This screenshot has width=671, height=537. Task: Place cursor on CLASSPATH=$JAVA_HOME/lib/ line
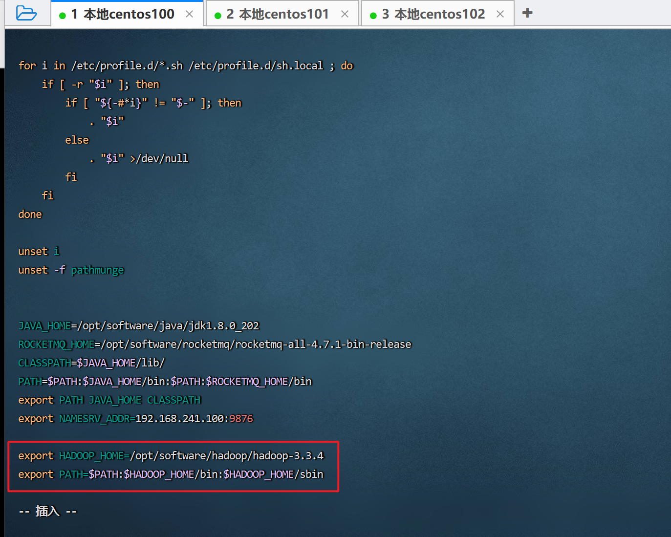(92, 363)
